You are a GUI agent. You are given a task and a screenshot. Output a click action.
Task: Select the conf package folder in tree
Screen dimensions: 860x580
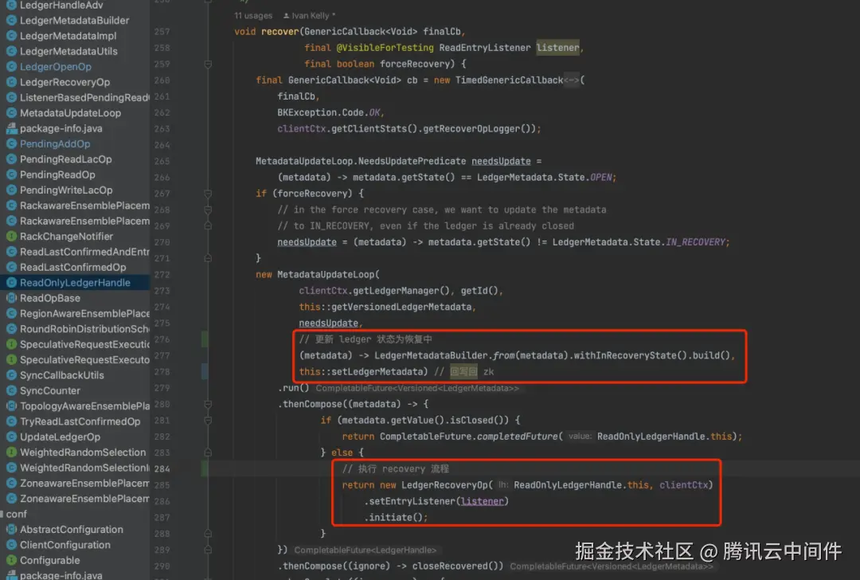[17, 514]
